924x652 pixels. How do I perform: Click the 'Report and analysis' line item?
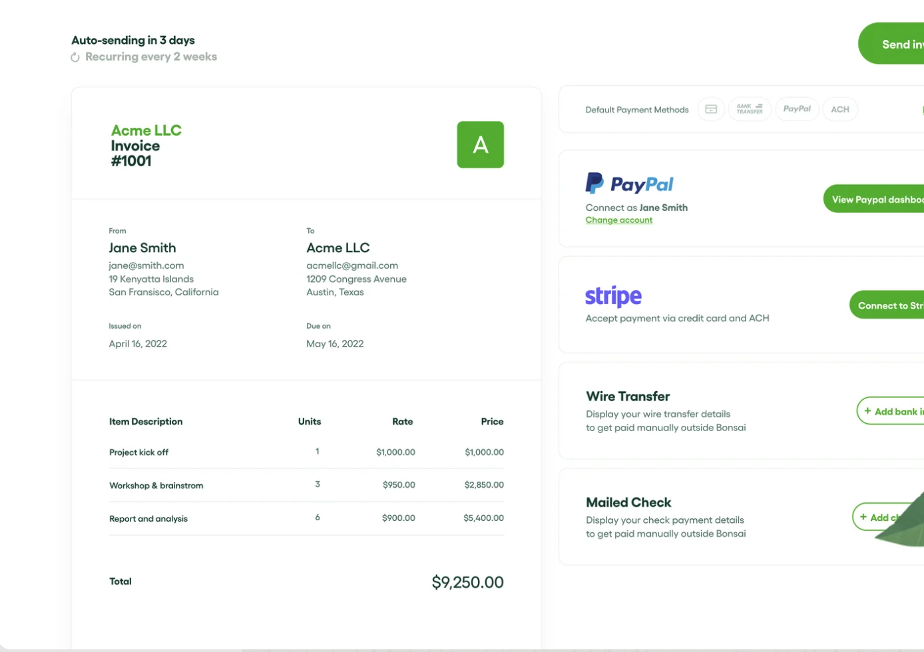pos(148,518)
